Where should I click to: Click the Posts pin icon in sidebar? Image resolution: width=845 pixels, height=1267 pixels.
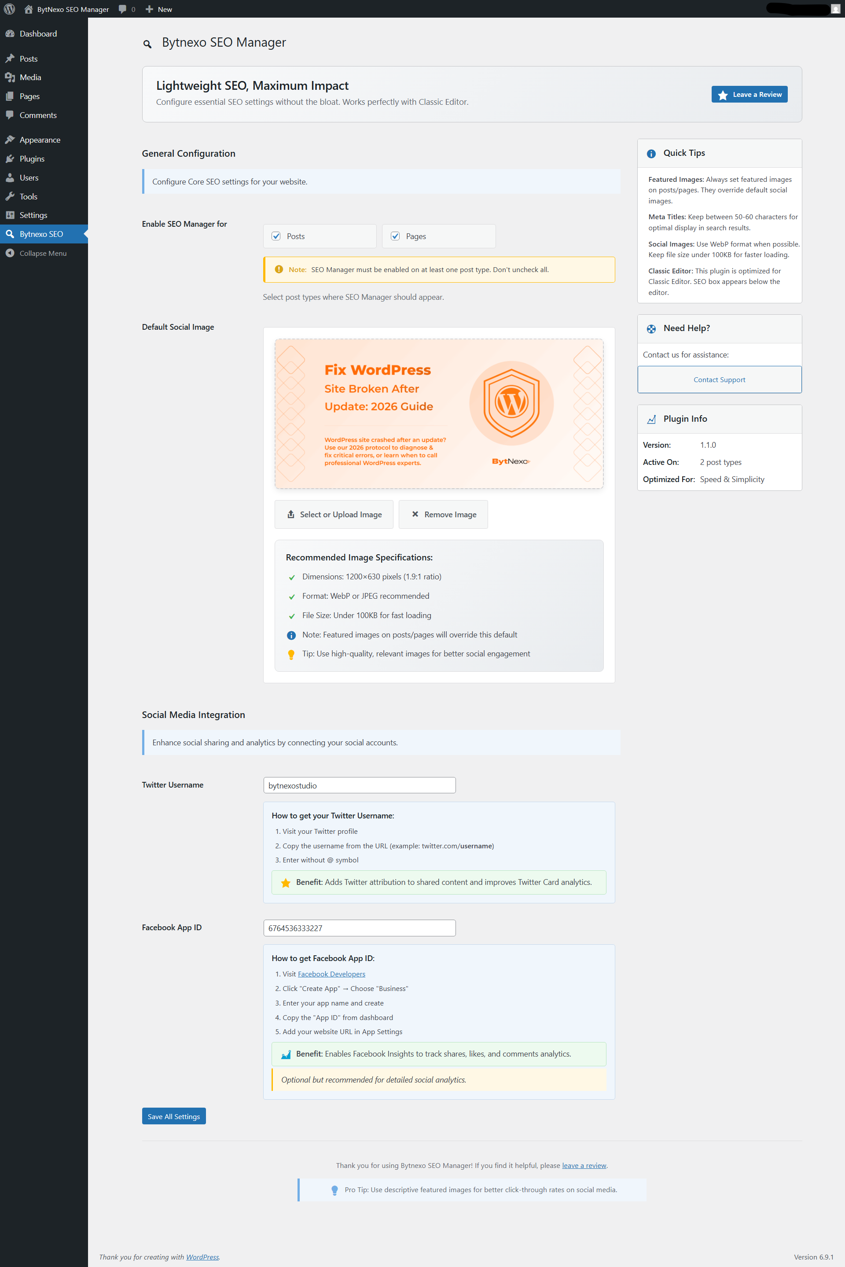(x=11, y=58)
